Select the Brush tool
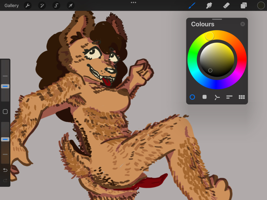The image size is (267, 200). pos(192,5)
